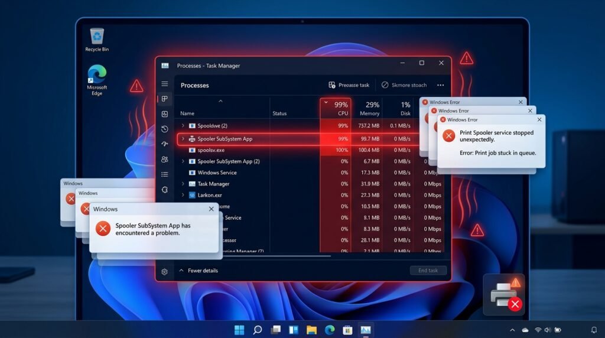Sort by the Status column header
Viewport: 605px width, 338px height.
click(x=279, y=113)
